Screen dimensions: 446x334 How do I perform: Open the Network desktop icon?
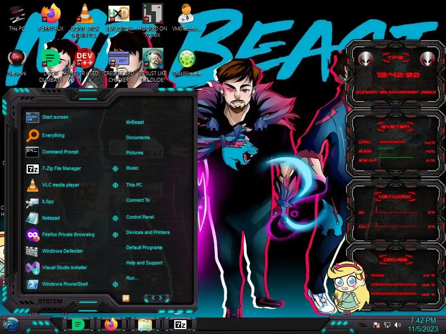click(17, 63)
